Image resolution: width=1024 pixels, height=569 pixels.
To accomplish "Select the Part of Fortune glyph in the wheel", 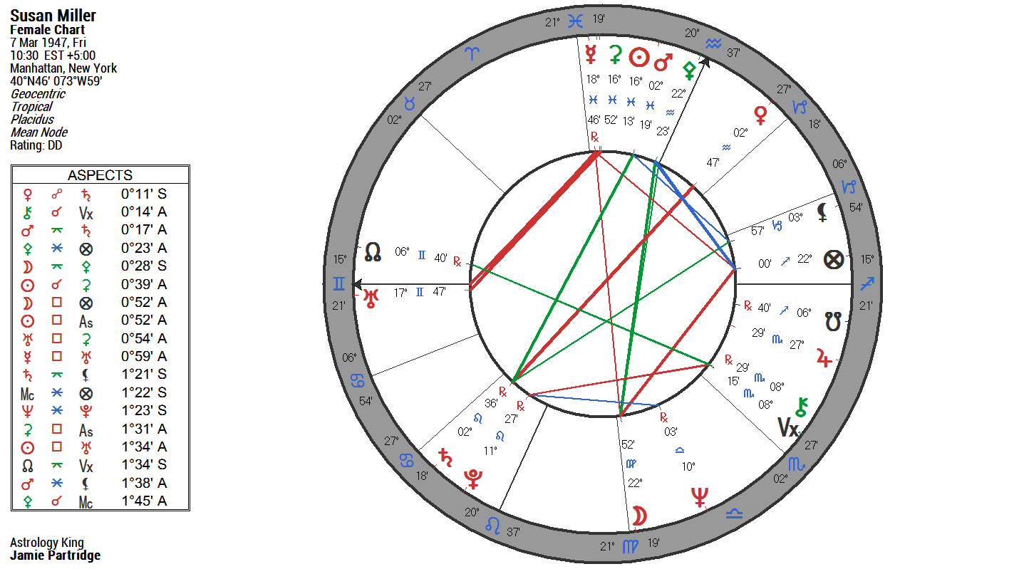I will pyautogui.click(x=834, y=259).
